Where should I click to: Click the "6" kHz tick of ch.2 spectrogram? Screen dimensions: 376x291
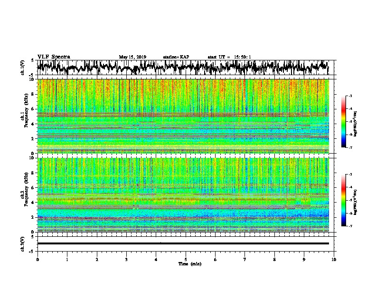point(33,188)
